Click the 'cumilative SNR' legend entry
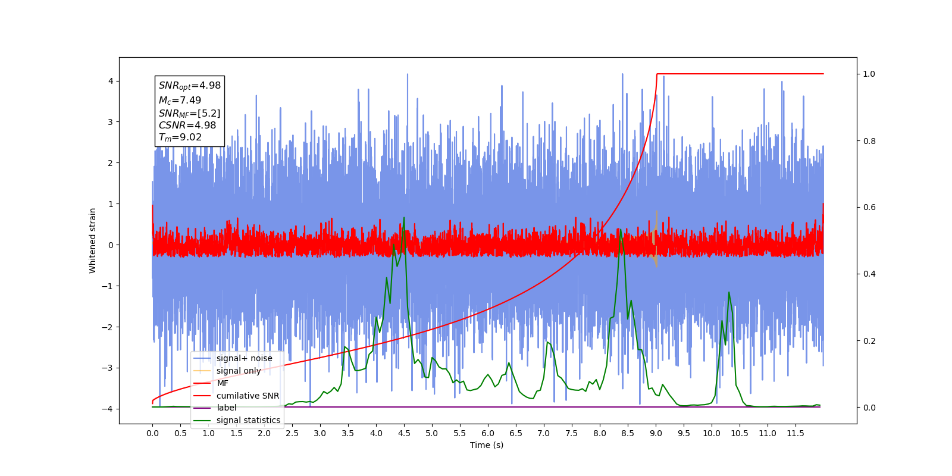952x476 pixels. pos(236,396)
